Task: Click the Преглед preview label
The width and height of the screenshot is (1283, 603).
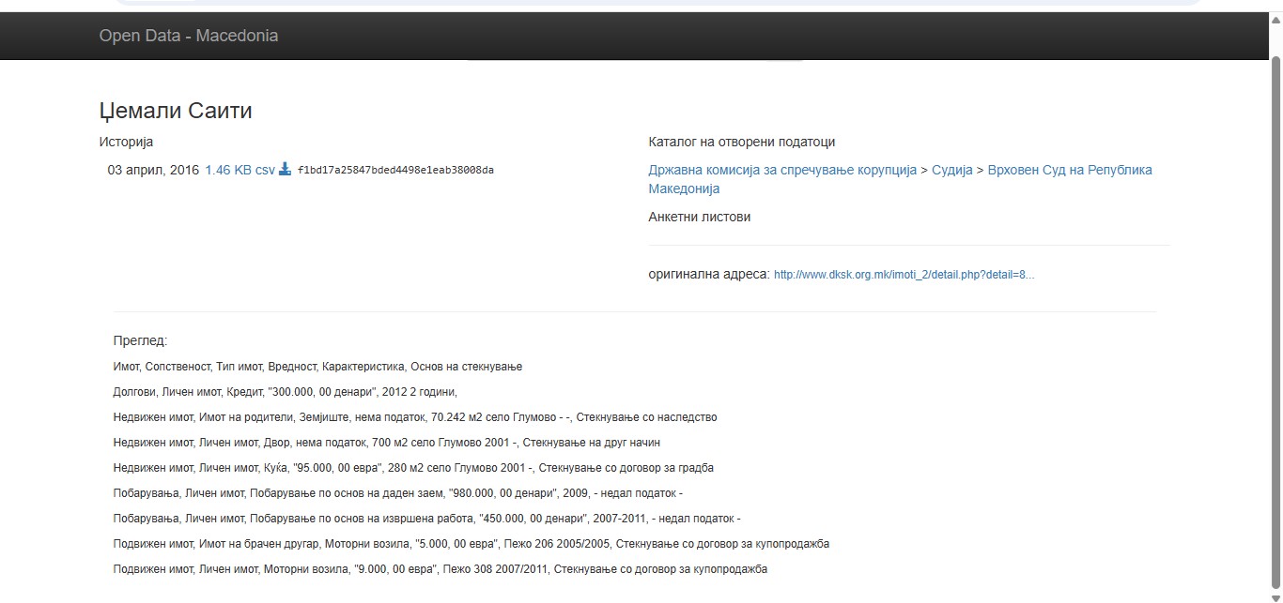Action: pyautogui.click(x=140, y=340)
